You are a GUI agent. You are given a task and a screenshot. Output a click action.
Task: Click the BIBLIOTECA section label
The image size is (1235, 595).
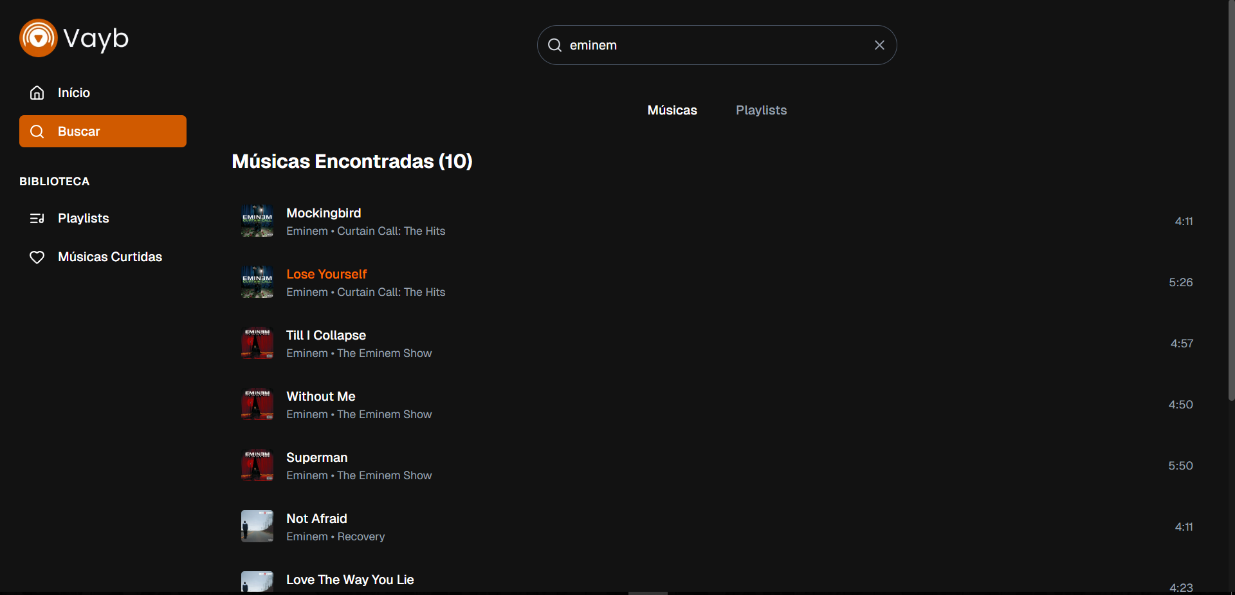[x=55, y=181]
